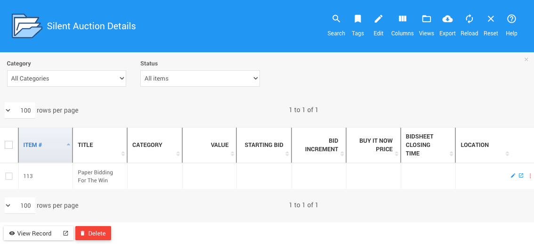Click the View Record button
534x244 pixels.
pos(34,233)
